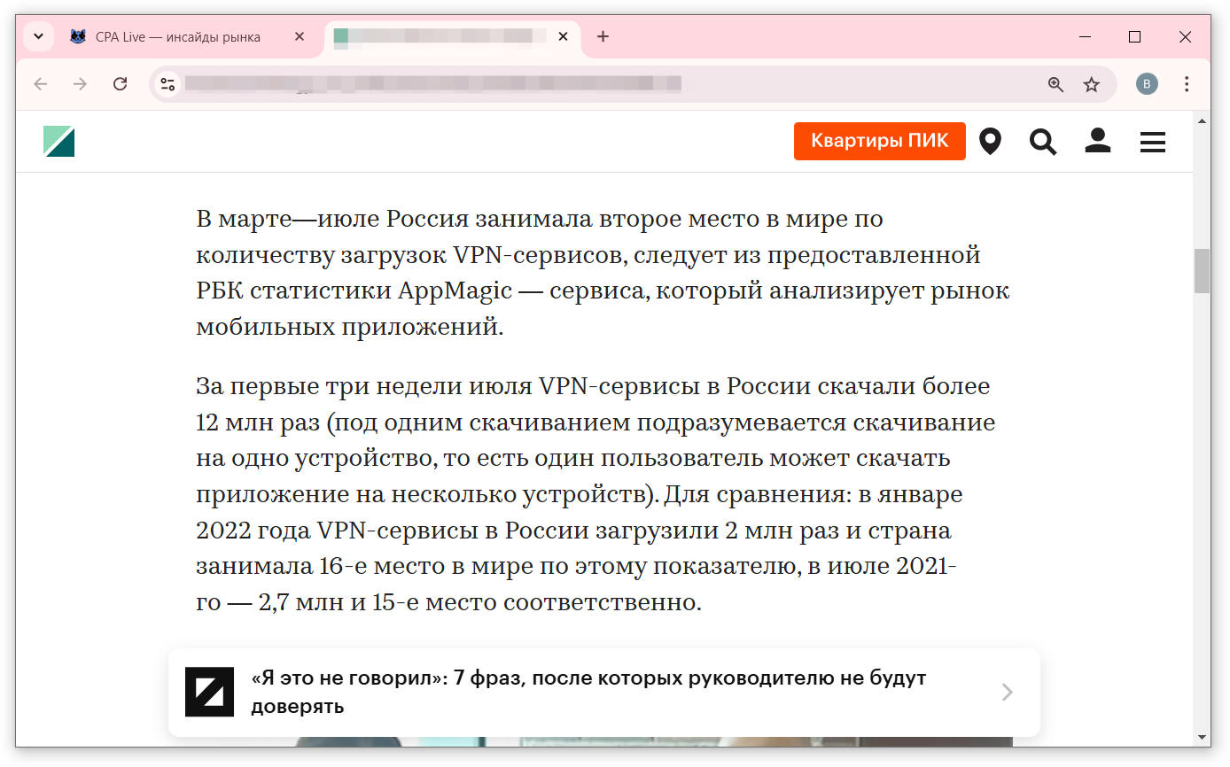Viewport: 1230px width, 767px height.
Task: Maximize the browser window
Action: click(x=1134, y=37)
